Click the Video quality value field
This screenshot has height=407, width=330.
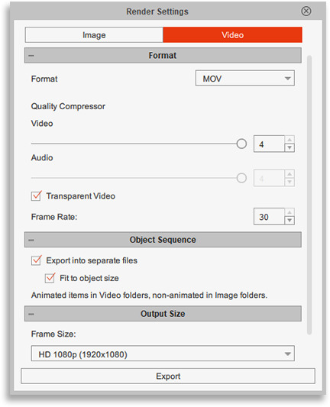[269, 144]
